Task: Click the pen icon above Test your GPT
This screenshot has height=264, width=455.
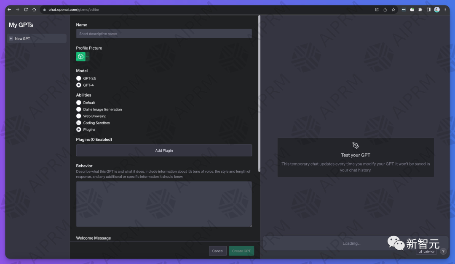Action: click(x=356, y=145)
